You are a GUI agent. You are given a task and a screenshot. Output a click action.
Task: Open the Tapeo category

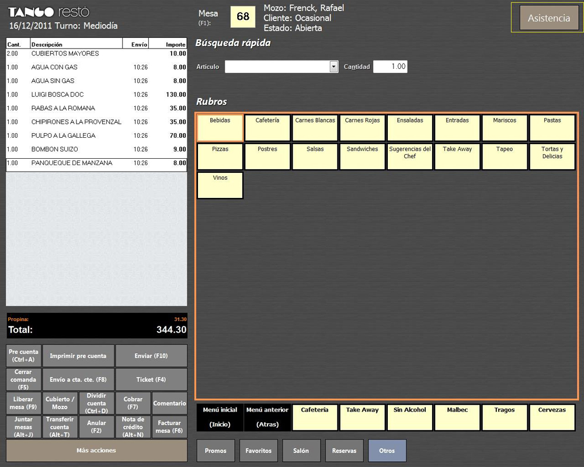coord(505,157)
